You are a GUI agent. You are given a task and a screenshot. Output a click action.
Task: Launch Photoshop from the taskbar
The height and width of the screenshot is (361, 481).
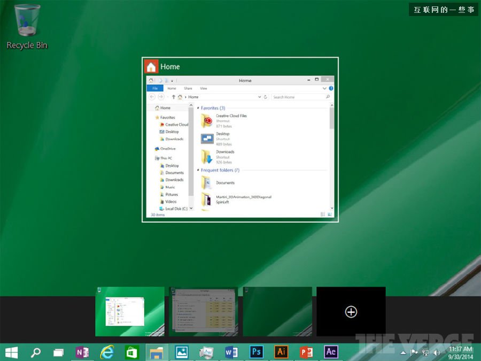pyautogui.click(x=257, y=352)
